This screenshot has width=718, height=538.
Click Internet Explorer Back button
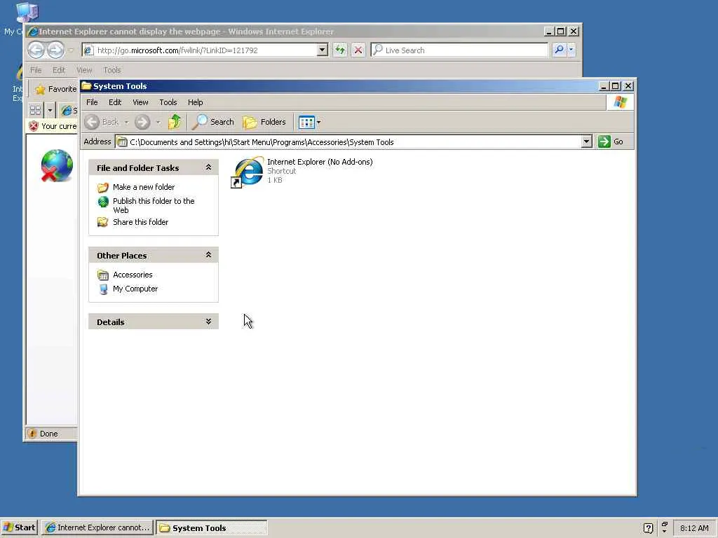36,50
